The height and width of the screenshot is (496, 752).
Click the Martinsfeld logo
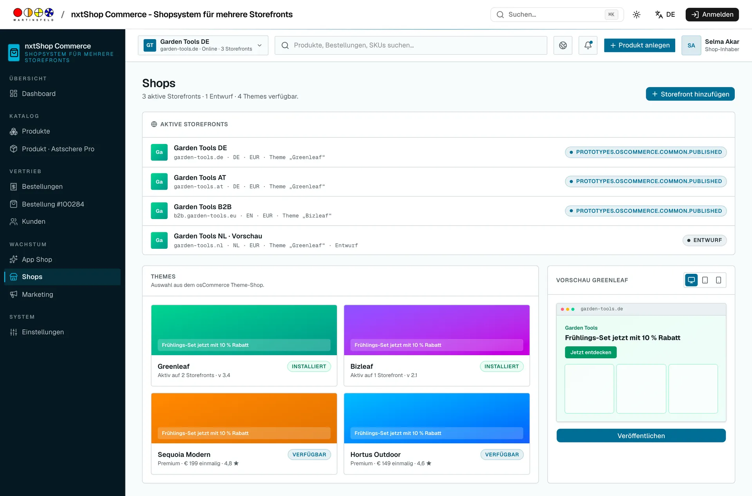click(x=33, y=14)
